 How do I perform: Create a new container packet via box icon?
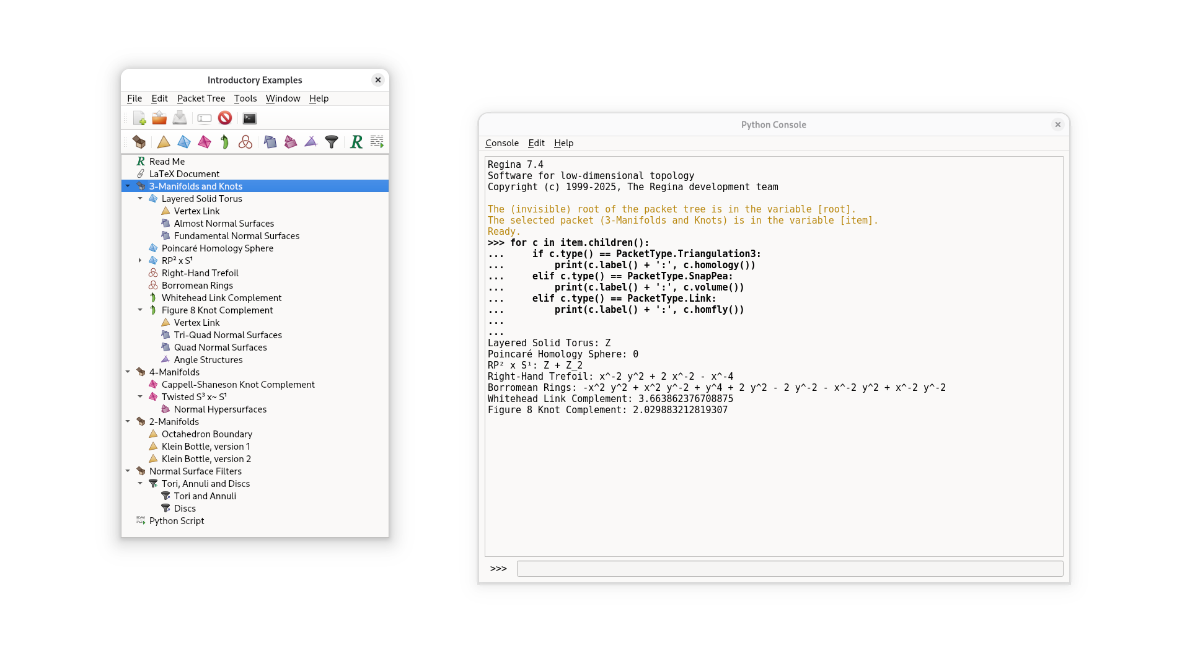(139, 142)
